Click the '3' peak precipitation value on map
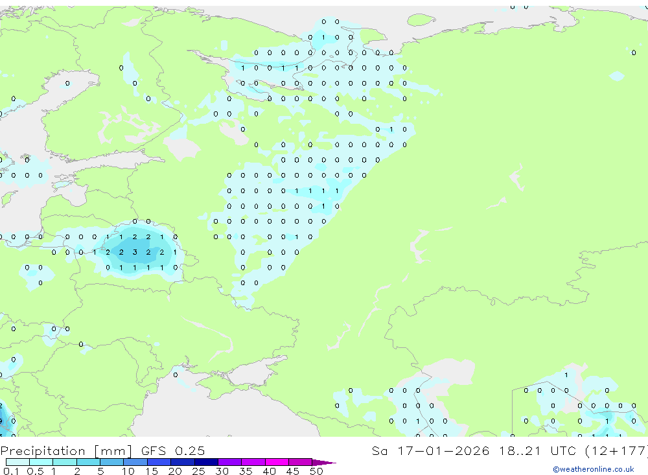The height and width of the screenshot is (475, 648). click(x=135, y=252)
